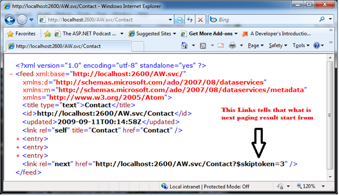Screen dimensions: 339x196
Task: Expand the command bar overflow chevron
Action: [331, 42]
